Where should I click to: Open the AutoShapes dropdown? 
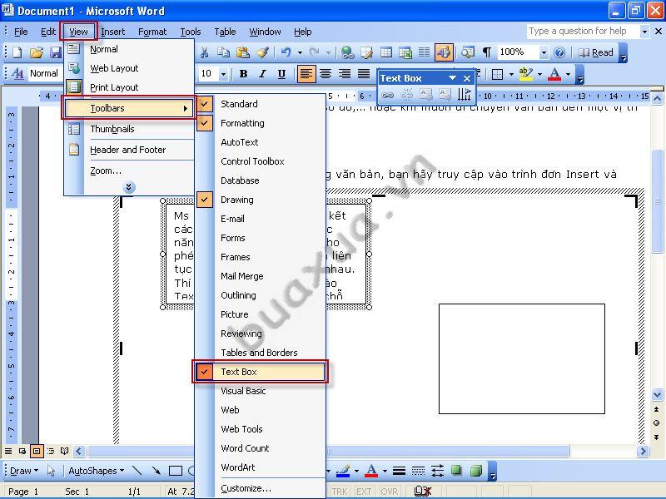(97, 471)
